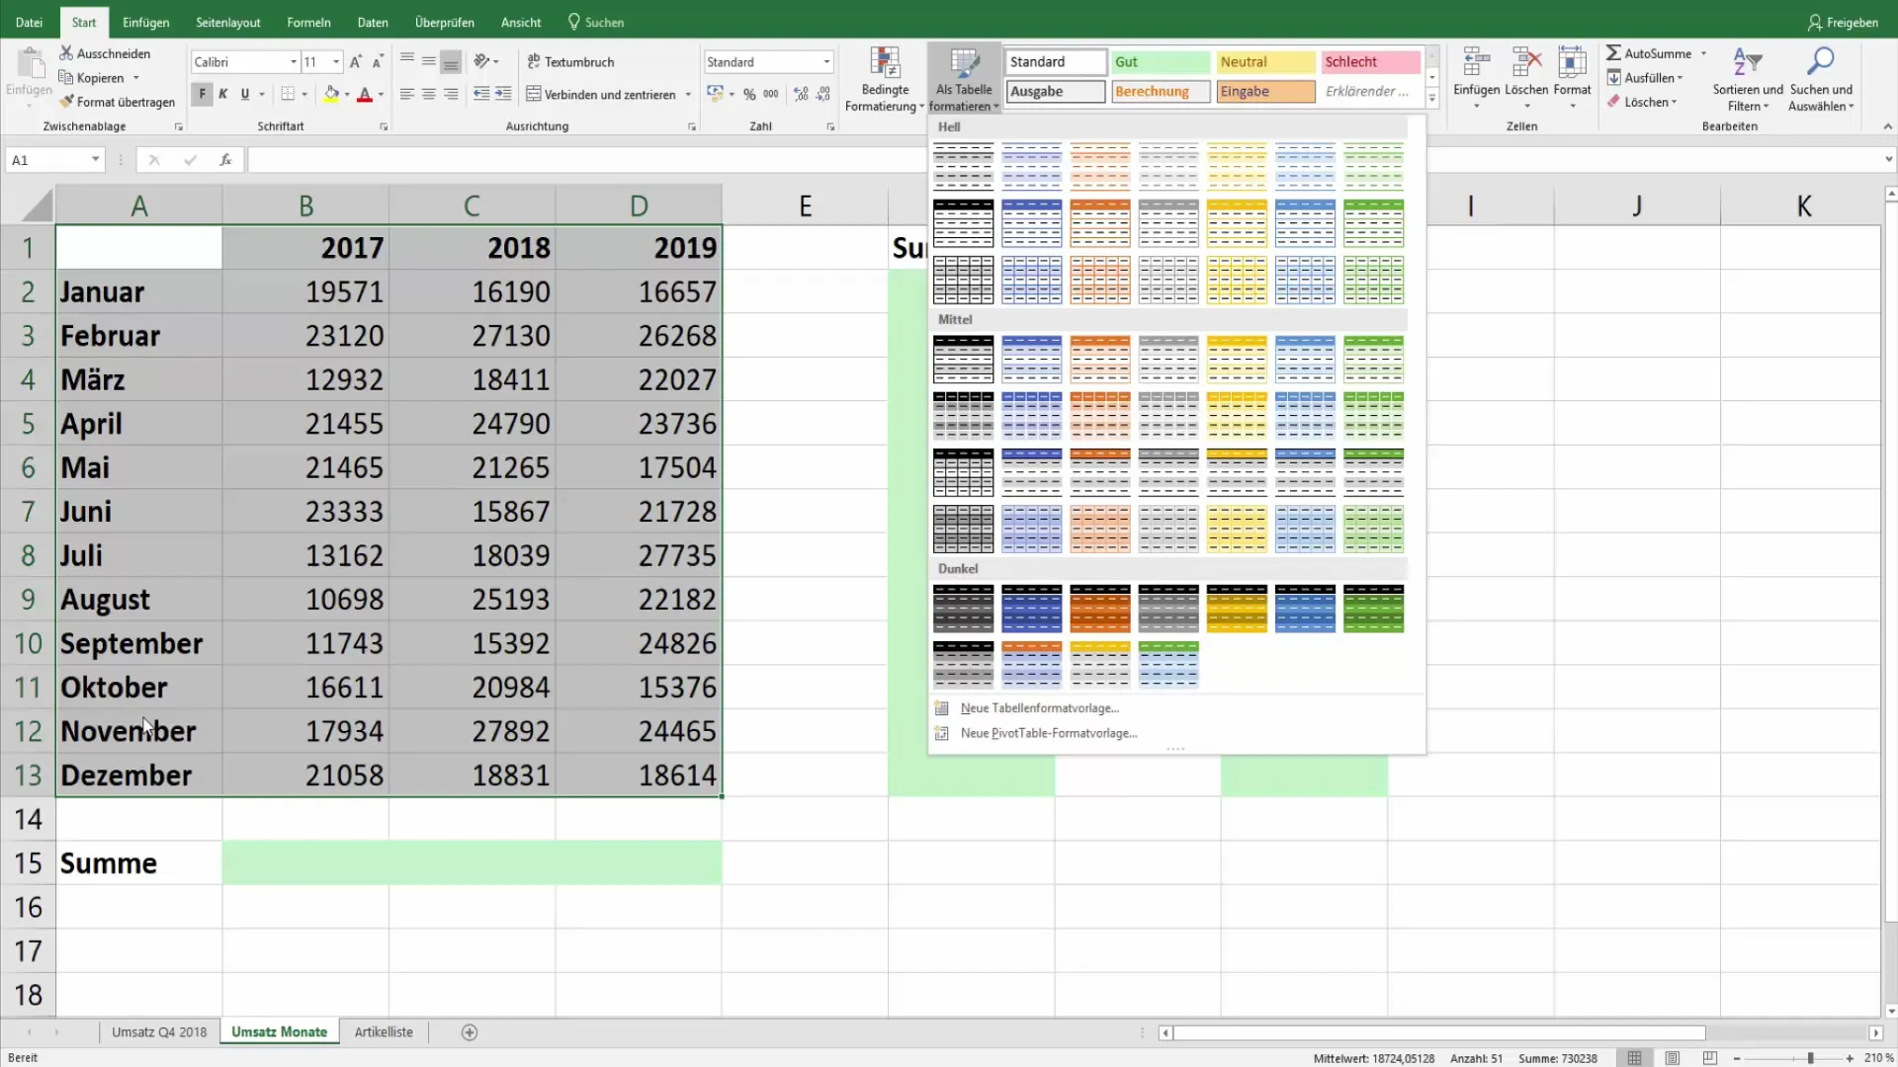
Task: Click the Freigeben share button
Action: pyautogui.click(x=1843, y=22)
